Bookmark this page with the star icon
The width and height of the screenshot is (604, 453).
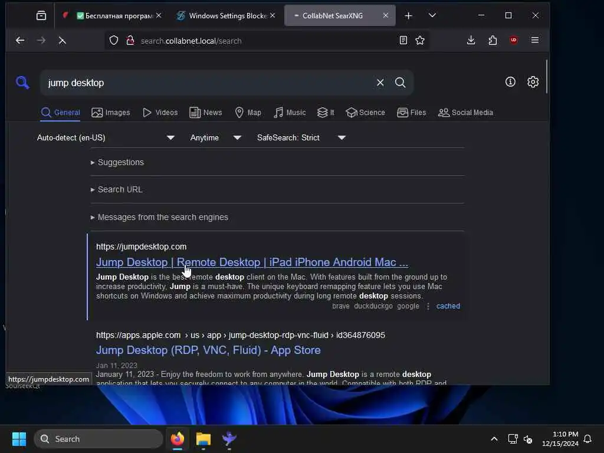tap(420, 41)
